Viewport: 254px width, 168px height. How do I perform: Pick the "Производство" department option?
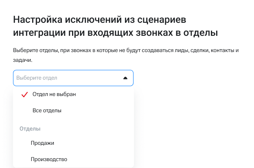coord(49,159)
